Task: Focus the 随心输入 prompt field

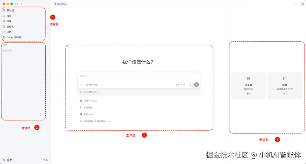Action: pyautogui.click(x=139, y=76)
